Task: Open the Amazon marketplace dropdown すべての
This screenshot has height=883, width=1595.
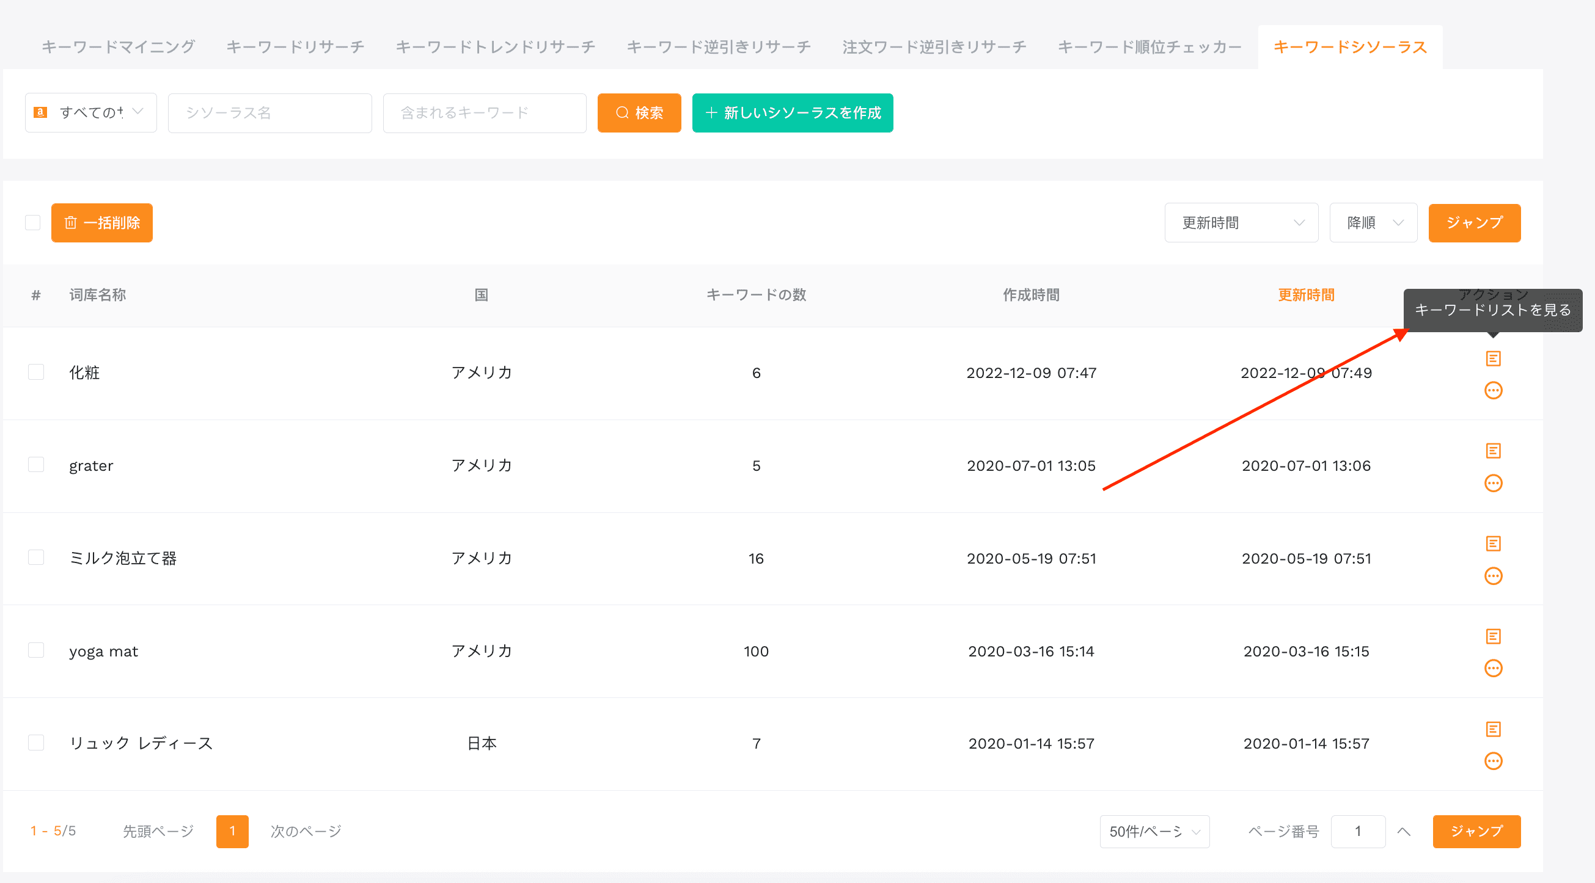Action: pos(91,112)
